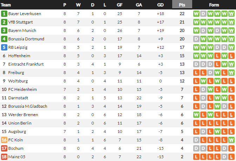This screenshot has height=161, width=236.
Task: Click Mainz 05's red position 18 badge
Action: [4, 157]
